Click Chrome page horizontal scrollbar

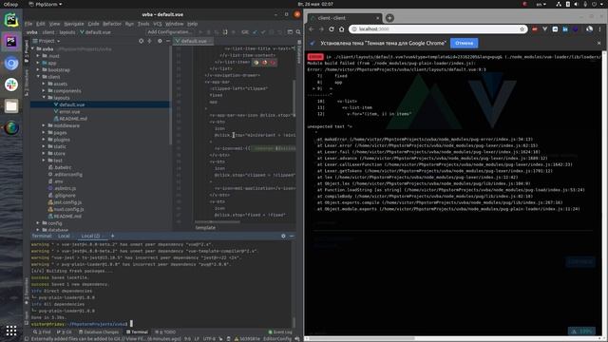359,338
